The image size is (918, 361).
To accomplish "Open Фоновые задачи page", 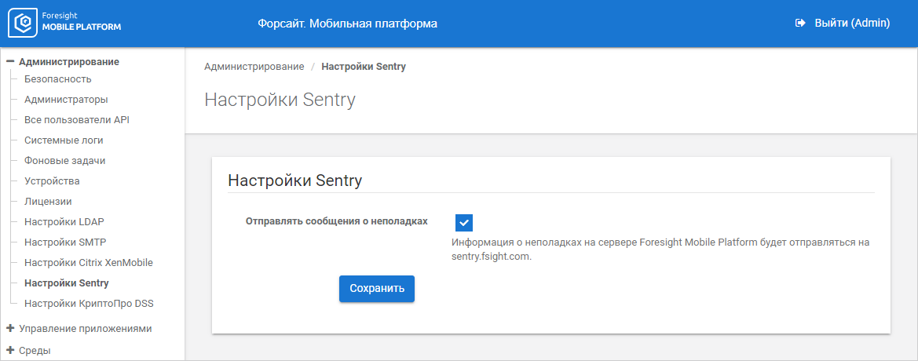I will point(64,160).
